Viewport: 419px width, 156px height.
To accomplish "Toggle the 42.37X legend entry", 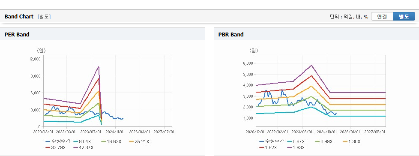I will (84, 147).
